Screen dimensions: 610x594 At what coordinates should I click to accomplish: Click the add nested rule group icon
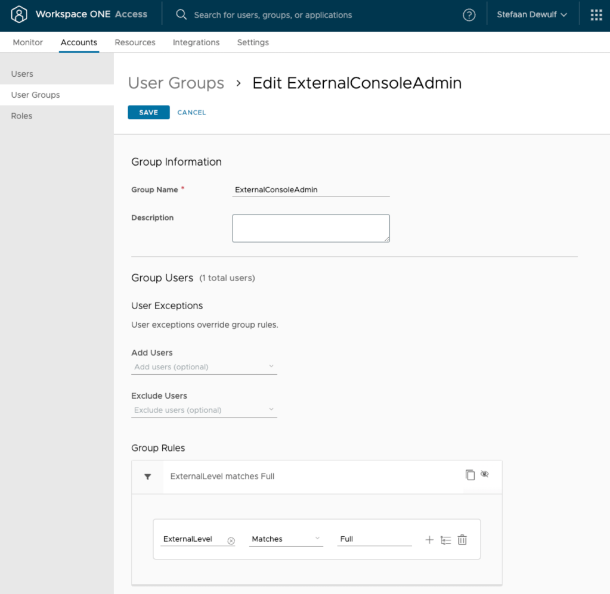[x=445, y=540]
